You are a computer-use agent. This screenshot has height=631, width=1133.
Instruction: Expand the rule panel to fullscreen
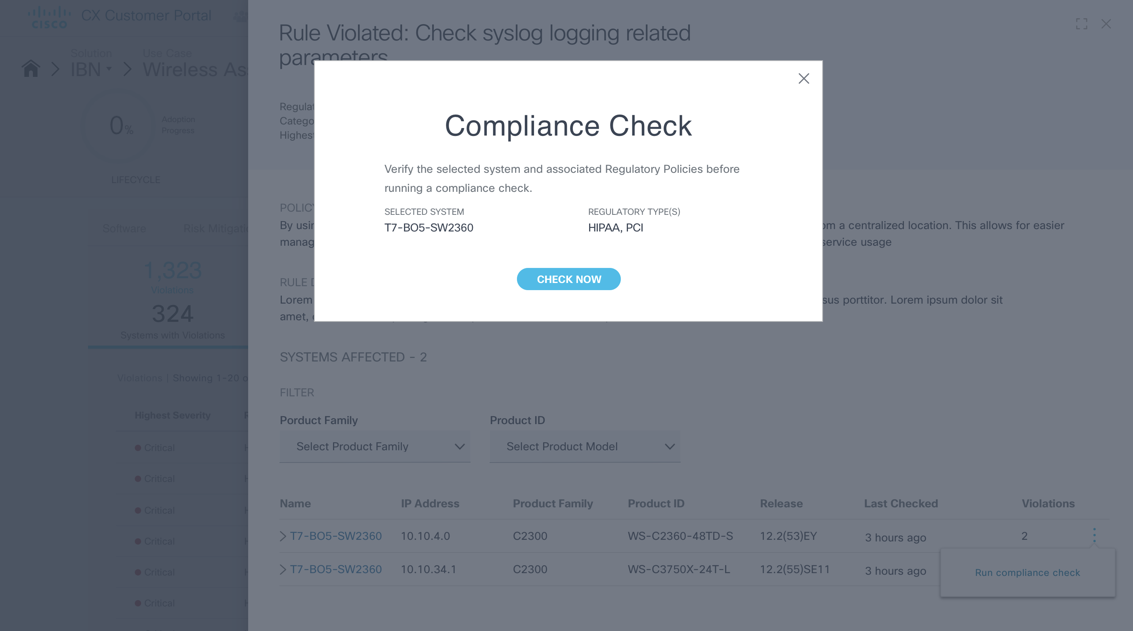click(1081, 24)
